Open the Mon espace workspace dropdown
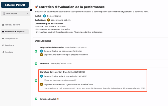Viewport: 168px width, 106px height. click(x=15, y=13)
